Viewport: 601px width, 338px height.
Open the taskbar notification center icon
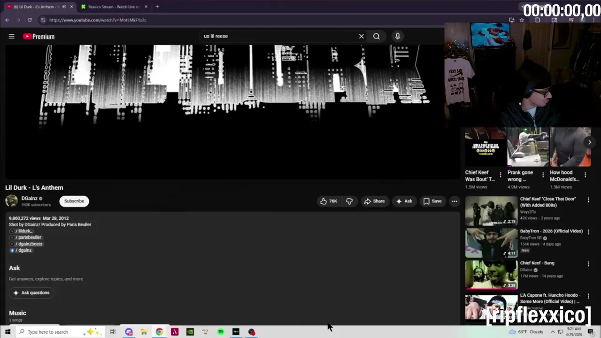[x=591, y=332]
